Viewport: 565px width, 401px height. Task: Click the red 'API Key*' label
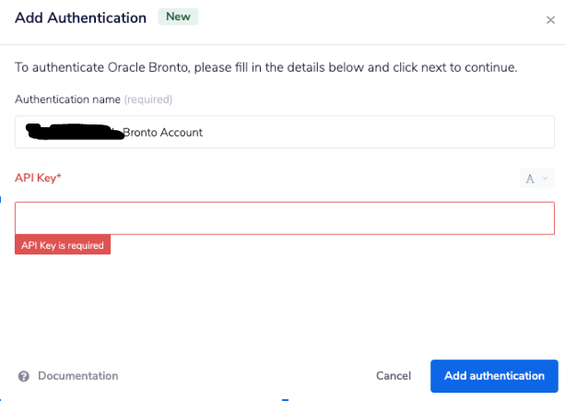click(x=38, y=178)
